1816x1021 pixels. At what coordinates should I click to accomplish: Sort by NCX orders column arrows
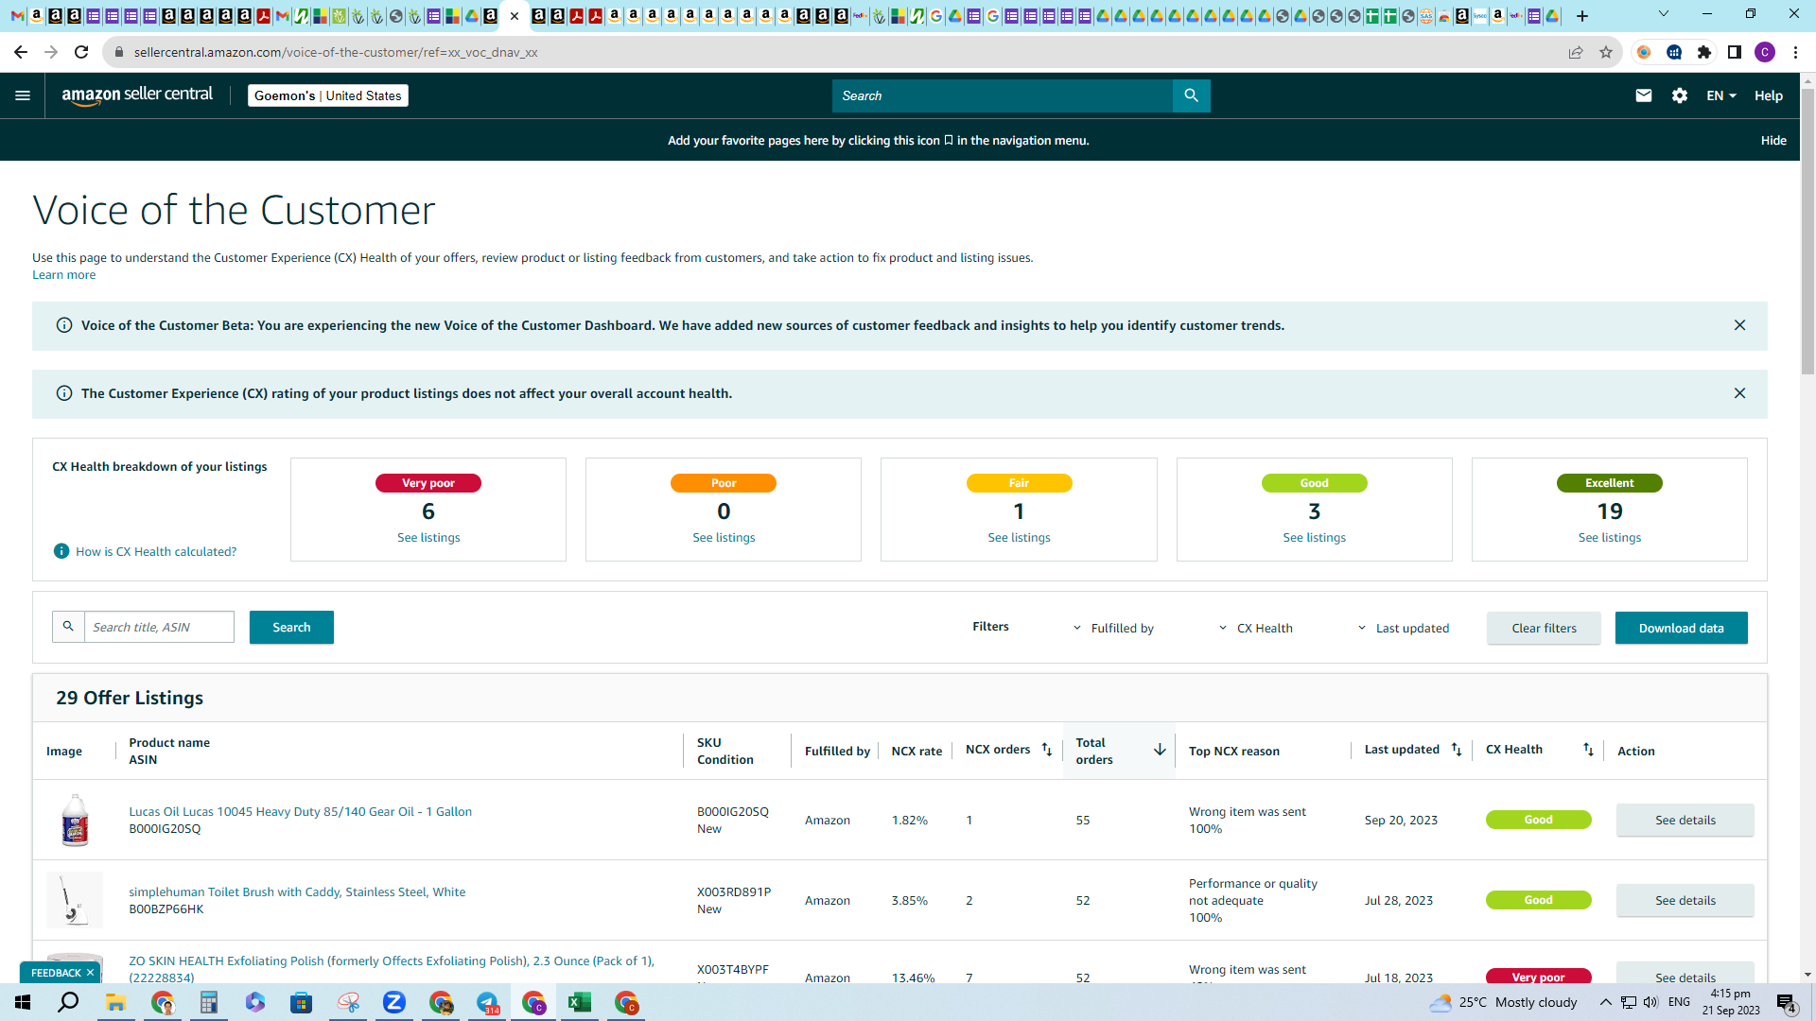point(1046,750)
